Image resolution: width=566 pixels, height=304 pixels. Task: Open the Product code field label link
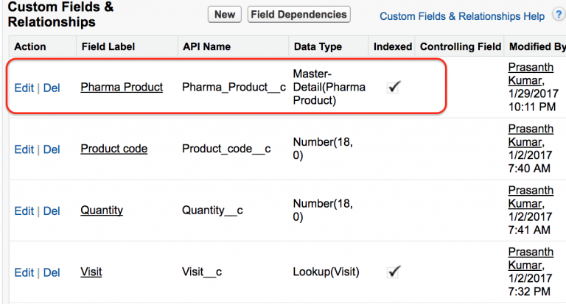tap(113, 149)
